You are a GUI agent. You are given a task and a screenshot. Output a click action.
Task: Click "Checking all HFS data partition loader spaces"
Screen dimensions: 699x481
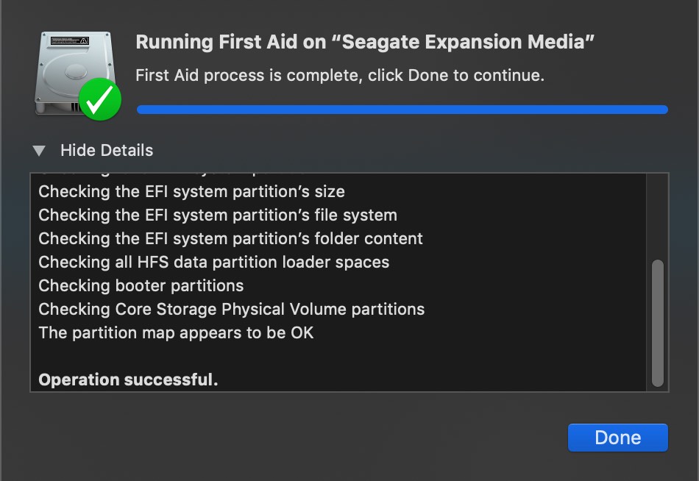214,262
